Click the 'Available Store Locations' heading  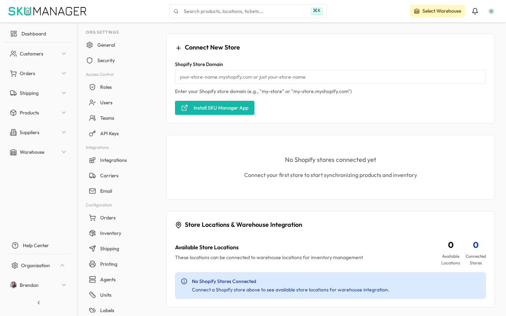click(x=207, y=248)
